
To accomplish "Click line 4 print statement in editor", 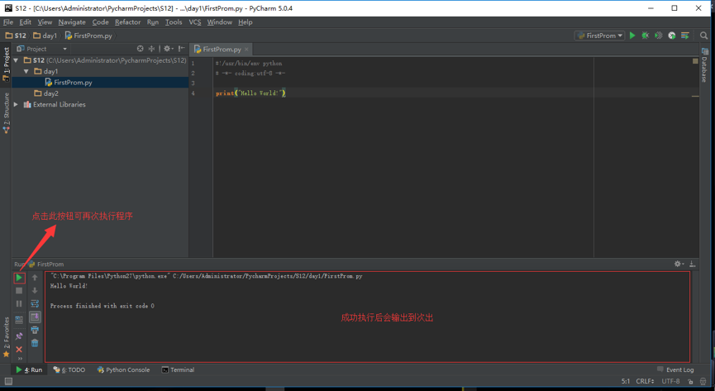I will click(x=250, y=93).
